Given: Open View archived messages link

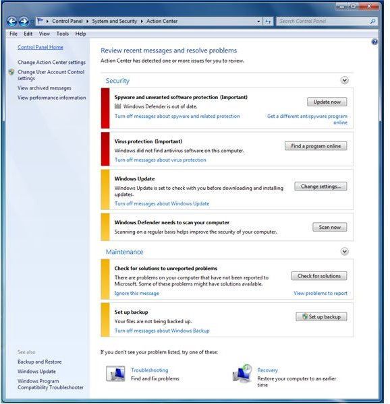Looking at the screenshot, I should (x=45, y=88).
